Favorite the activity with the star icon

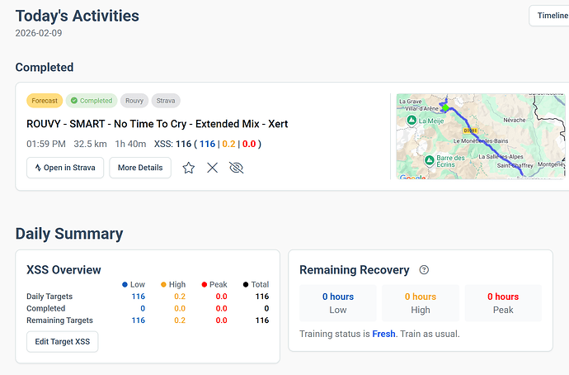pyautogui.click(x=189, y=168)
